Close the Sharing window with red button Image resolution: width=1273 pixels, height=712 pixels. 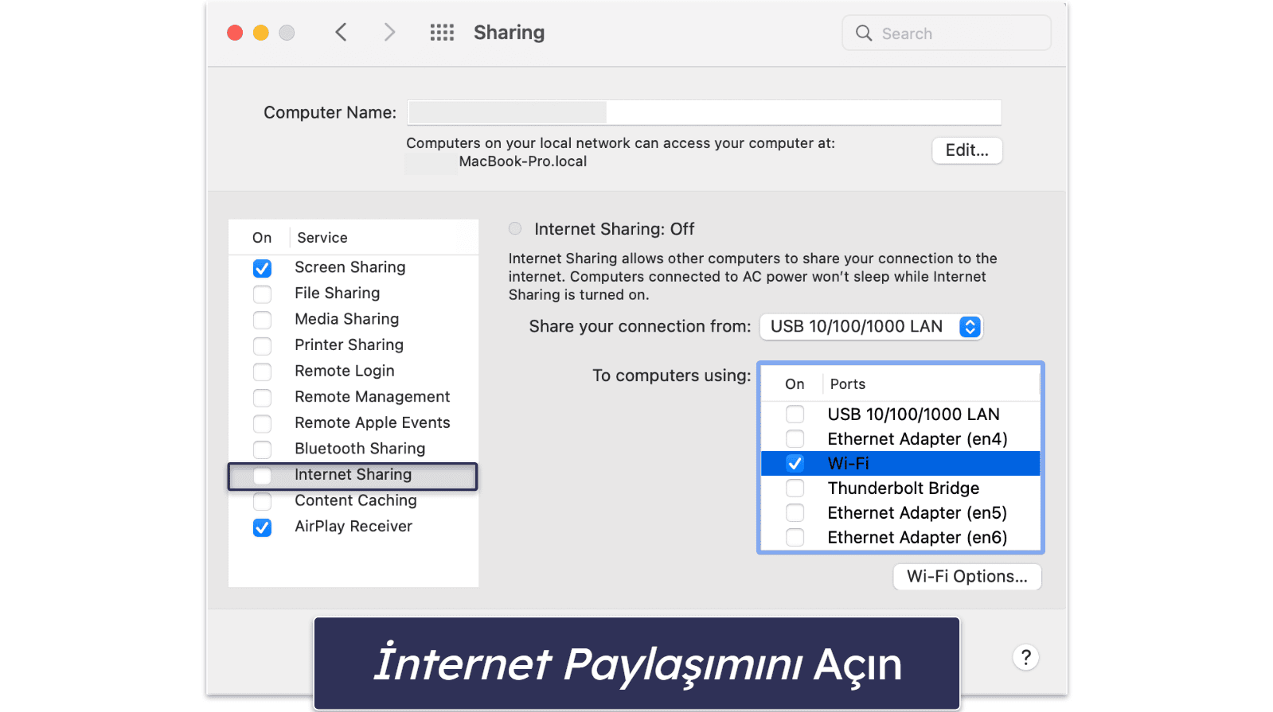click(x=235, y=33)
